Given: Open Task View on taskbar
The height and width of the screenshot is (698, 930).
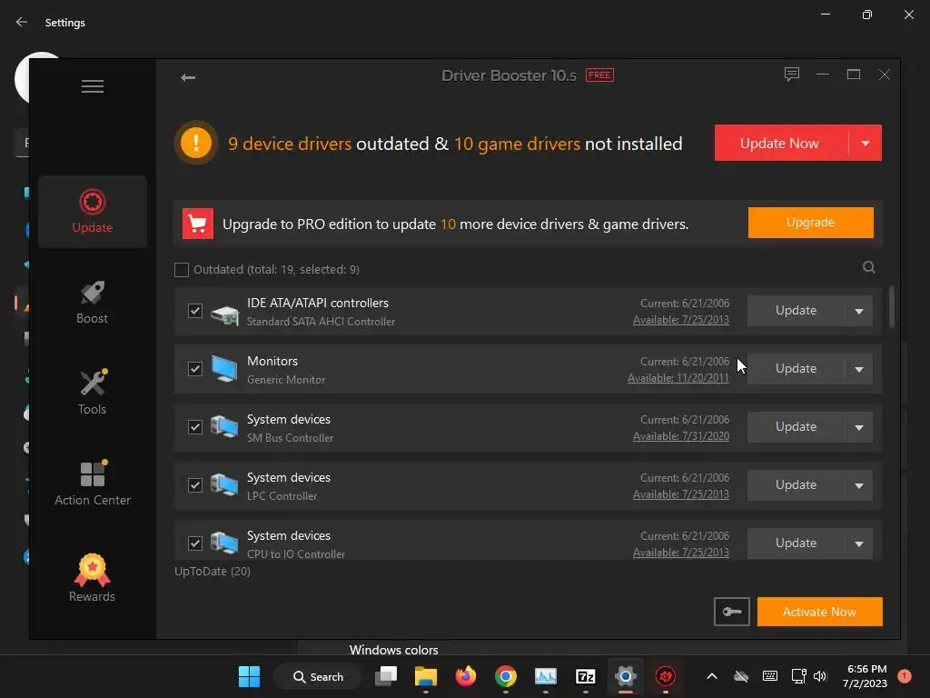Looking at the screenshot, I should pos(386,676).
